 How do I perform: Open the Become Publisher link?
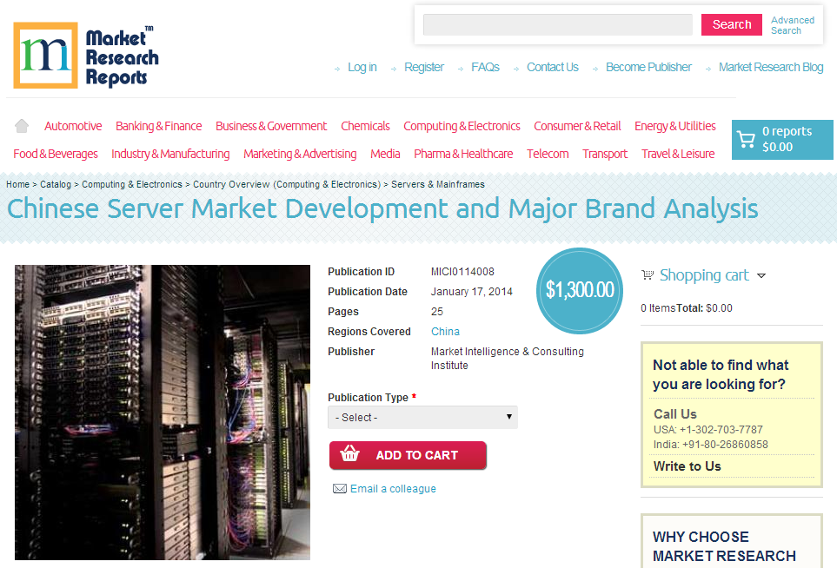tap(648, 67)
